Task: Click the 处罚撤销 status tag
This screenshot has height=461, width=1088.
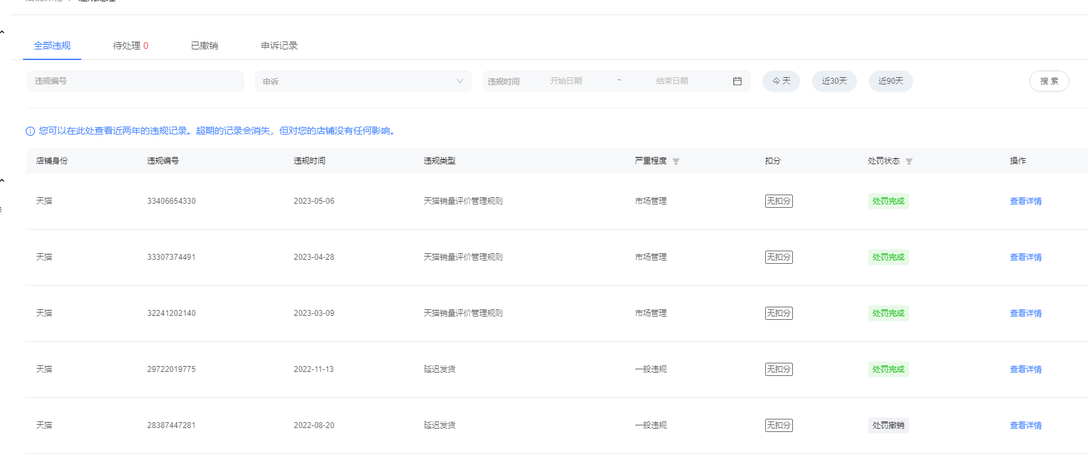Action: click(889, 425)
